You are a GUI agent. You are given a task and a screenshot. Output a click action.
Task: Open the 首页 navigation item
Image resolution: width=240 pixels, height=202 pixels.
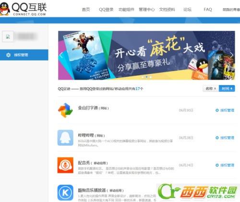click(86, 10)
